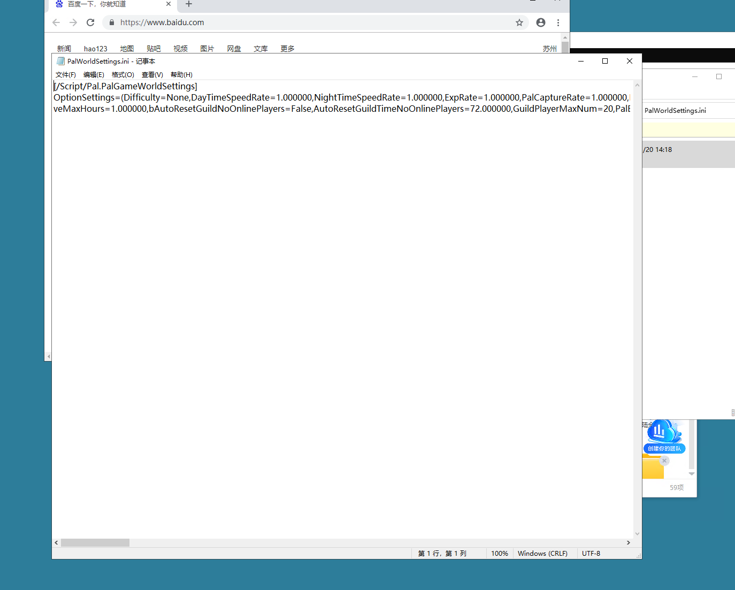Open the hao123 link
This screenshot has width=735, height=590.
[95, 49]
